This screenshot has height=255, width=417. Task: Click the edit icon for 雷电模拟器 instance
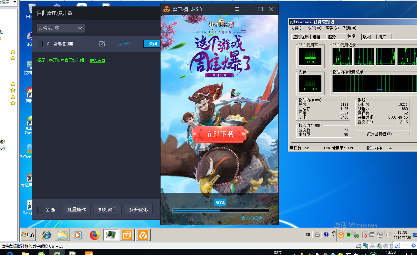[102, 44]
